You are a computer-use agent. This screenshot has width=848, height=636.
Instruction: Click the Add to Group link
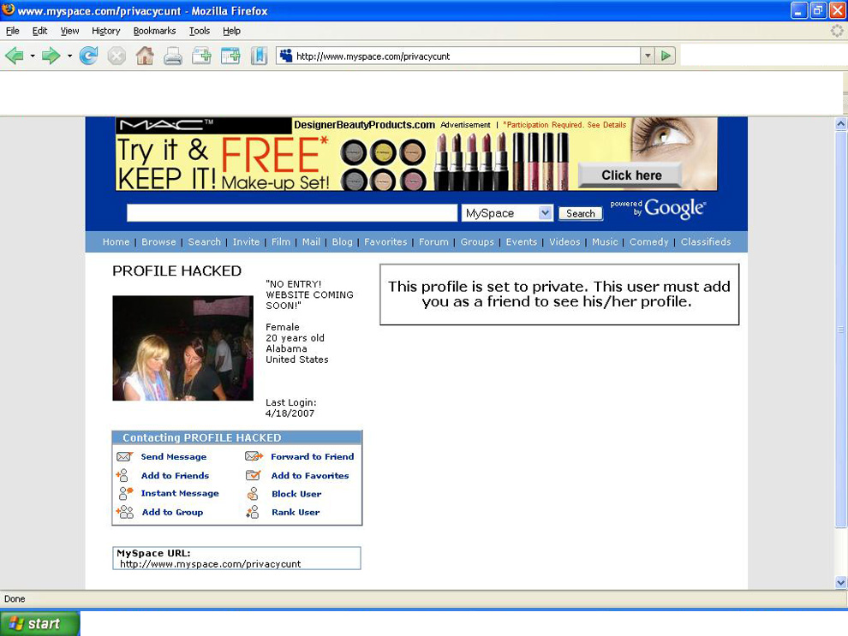pyautogui.click(x=172, y=512)
